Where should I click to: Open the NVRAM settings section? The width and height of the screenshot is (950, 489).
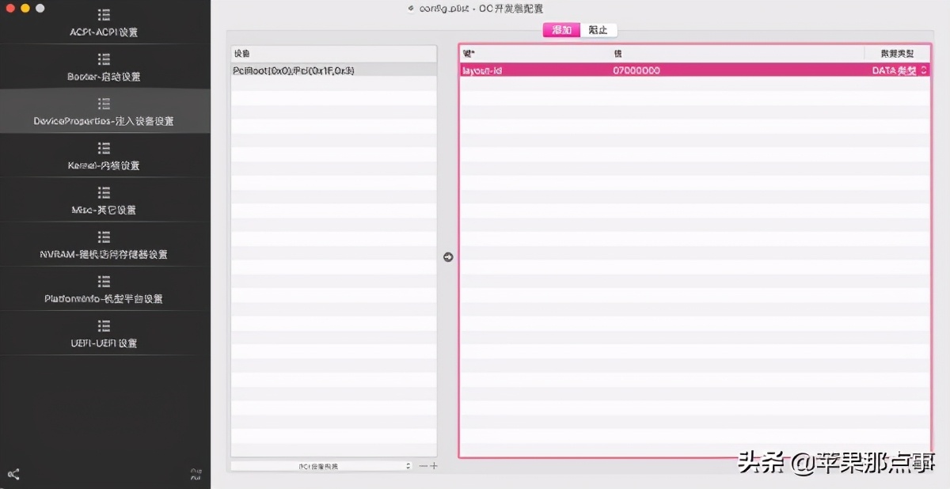point(104,245)
